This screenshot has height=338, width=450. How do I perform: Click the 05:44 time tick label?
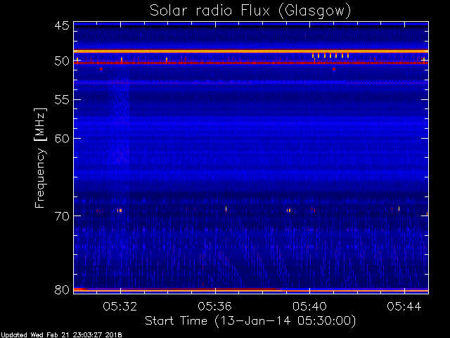pos(404,306)
